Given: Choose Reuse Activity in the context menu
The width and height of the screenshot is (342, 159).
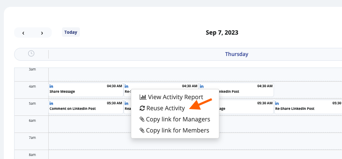Looking at the screenshot, I should pos(162,108).
